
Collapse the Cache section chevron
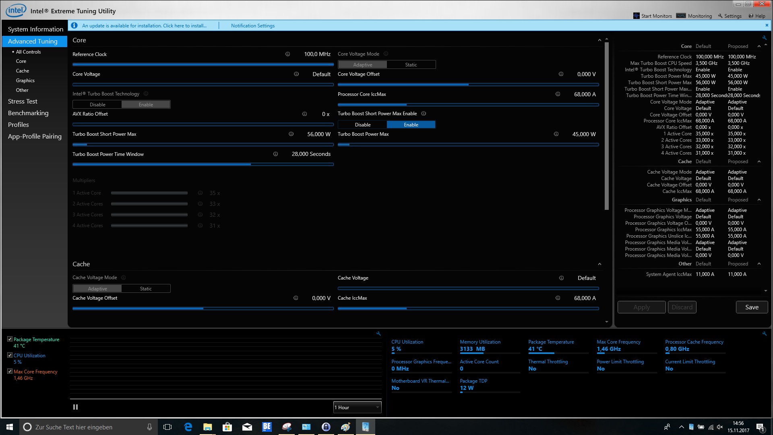click(x=599, y=264)
